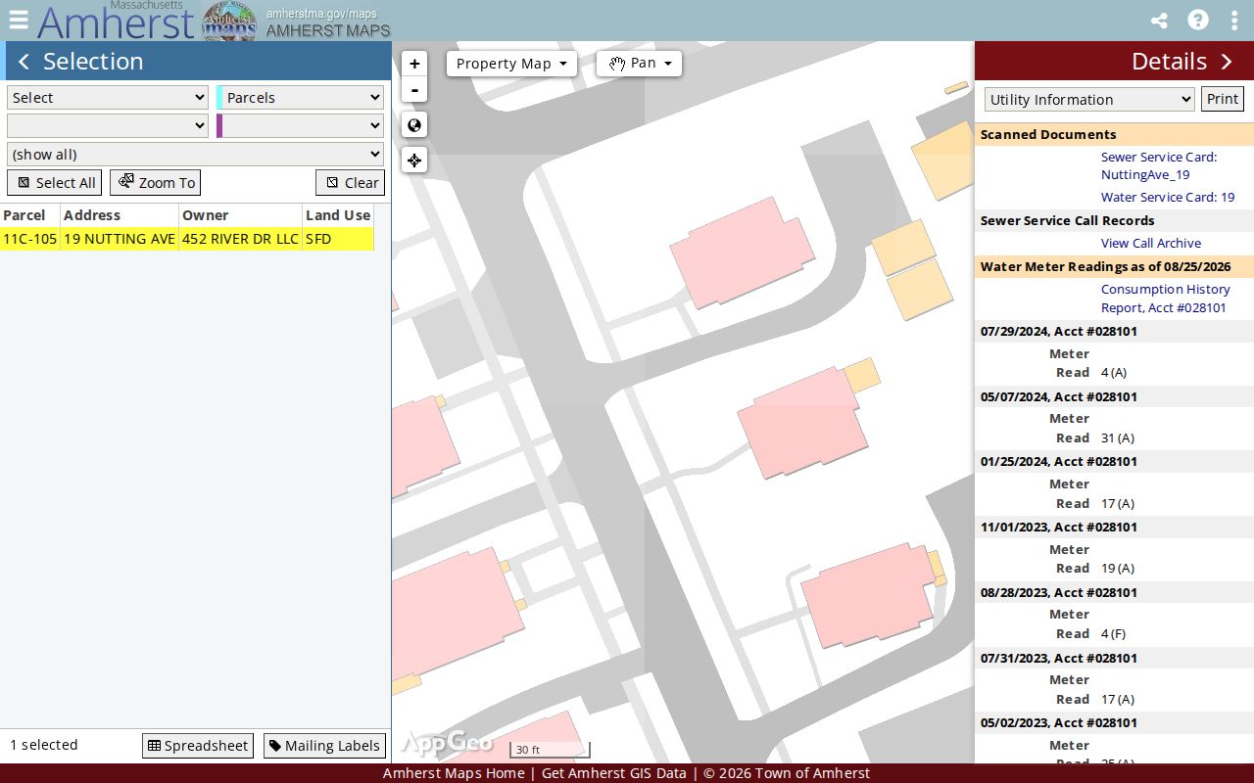Image resolution: width=1254 pixels, height=783 pixels.
Task: Click the share icon in header
Action: (1159, 21)
